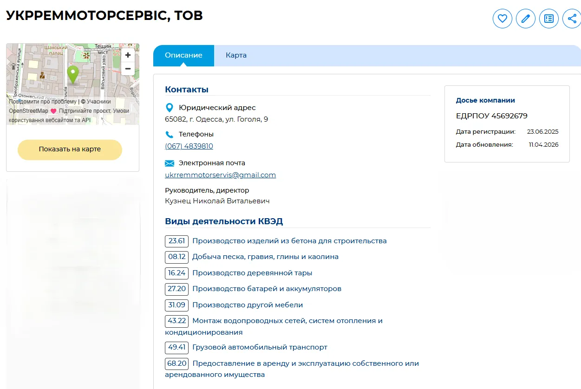Image resolution: width=581 pixels, height=389 pixels.
Task: Click the address location pin icon
Action: pyautogui.click(x=170, y=108)
